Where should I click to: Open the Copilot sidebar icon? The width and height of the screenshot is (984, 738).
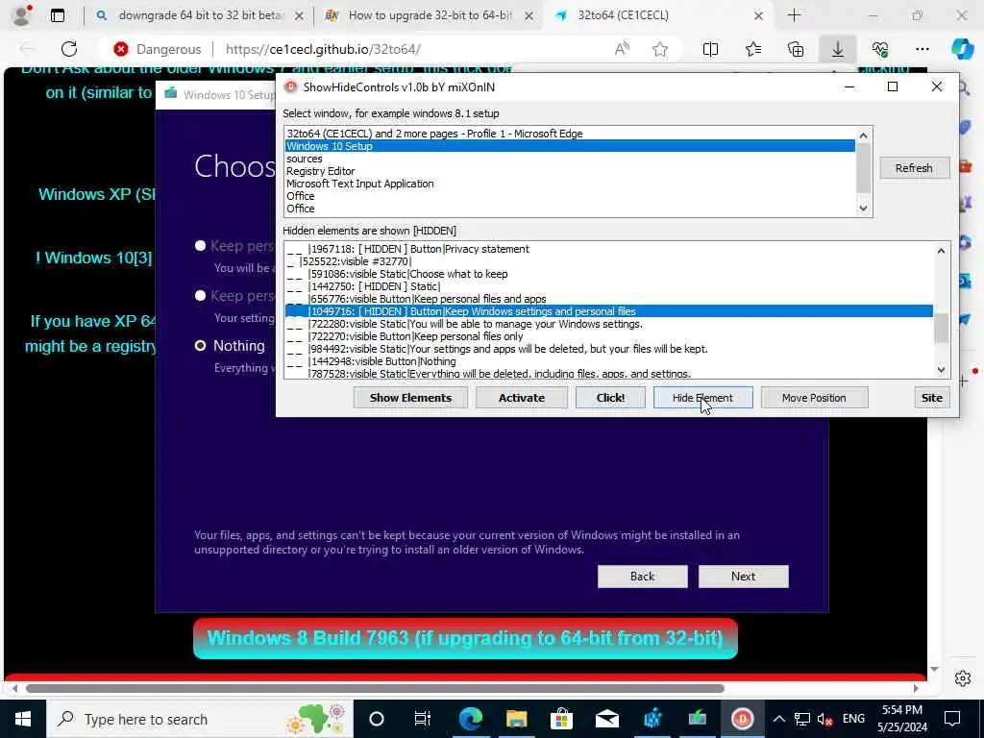(963, 49)
